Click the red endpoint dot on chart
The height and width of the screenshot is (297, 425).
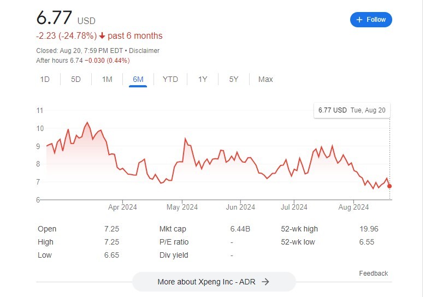tap(389, 186)
